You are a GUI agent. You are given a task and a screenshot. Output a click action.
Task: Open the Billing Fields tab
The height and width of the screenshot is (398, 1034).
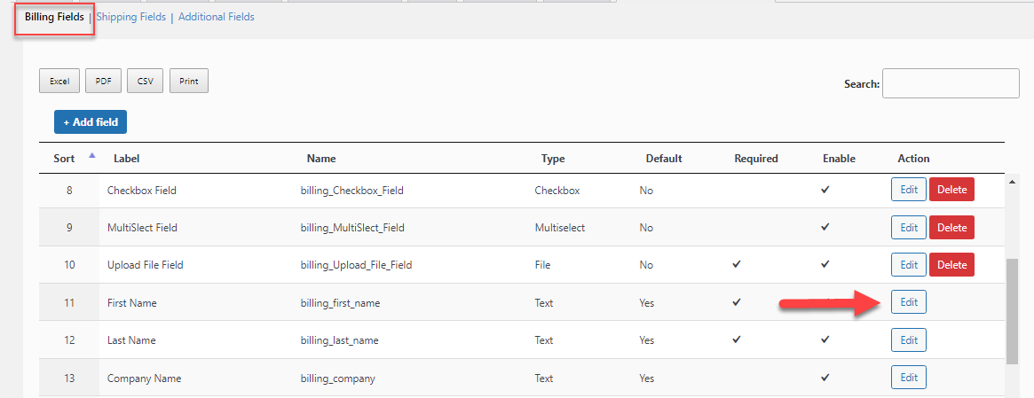[x=55, y=17]
